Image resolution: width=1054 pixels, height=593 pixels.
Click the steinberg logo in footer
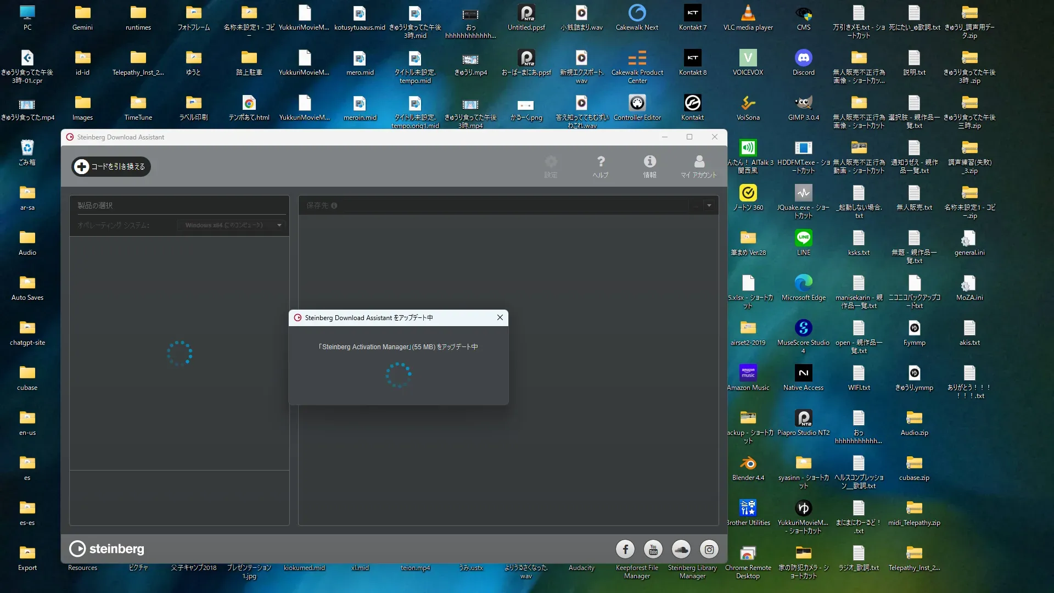click(107, 549)
